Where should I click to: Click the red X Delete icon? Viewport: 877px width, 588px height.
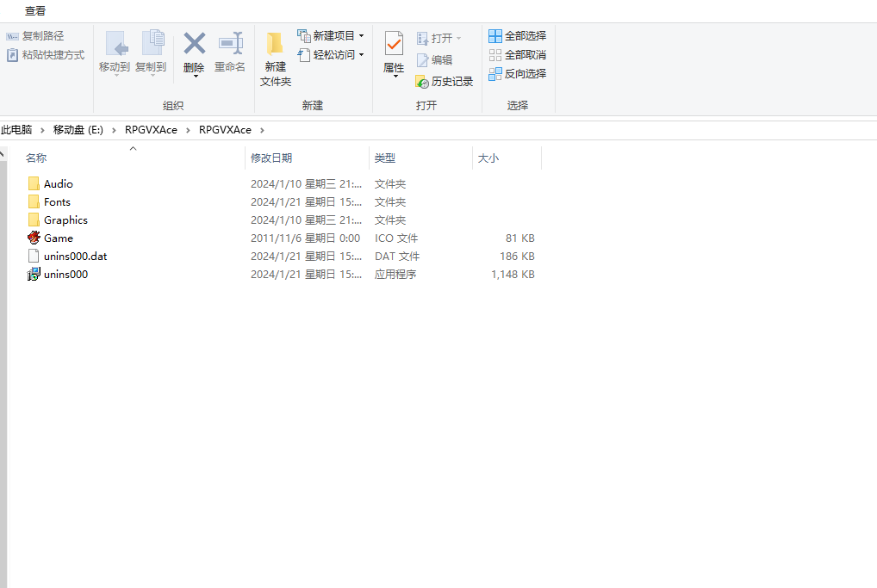[194, 44]
